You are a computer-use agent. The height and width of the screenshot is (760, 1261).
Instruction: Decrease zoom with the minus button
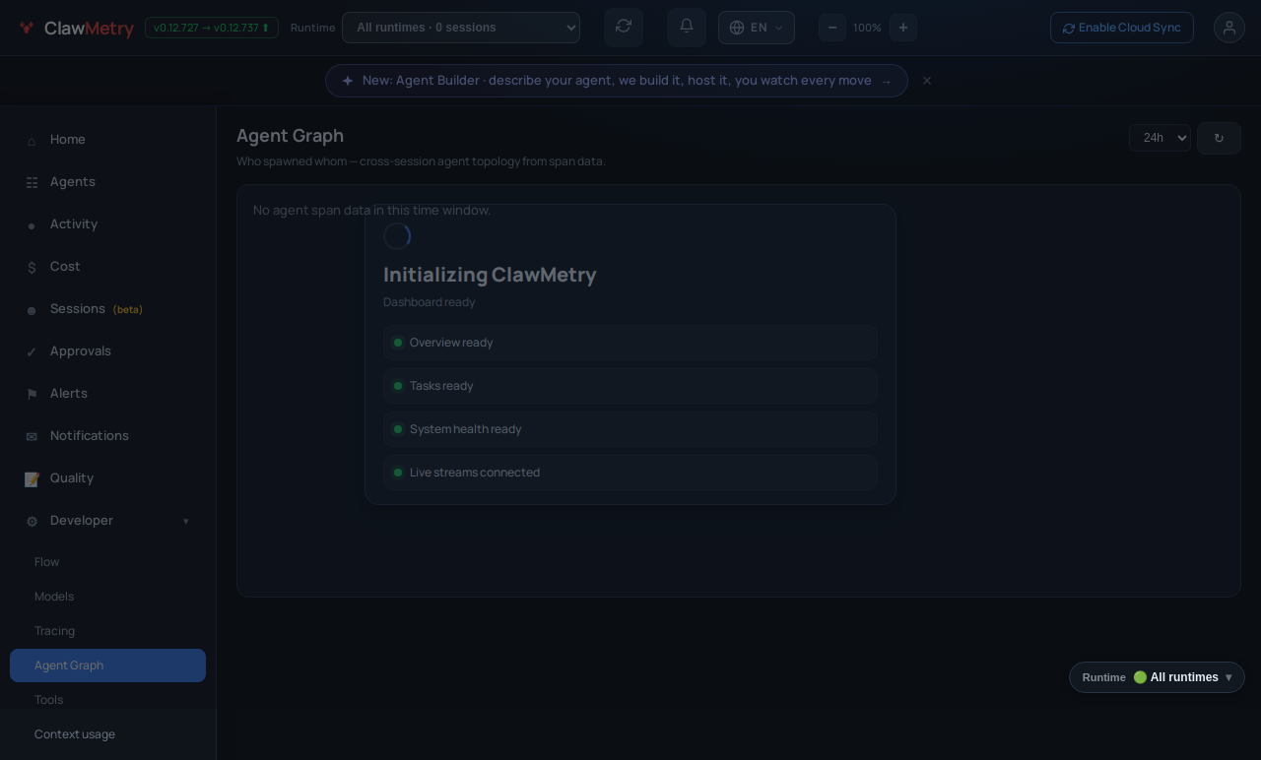832,28
